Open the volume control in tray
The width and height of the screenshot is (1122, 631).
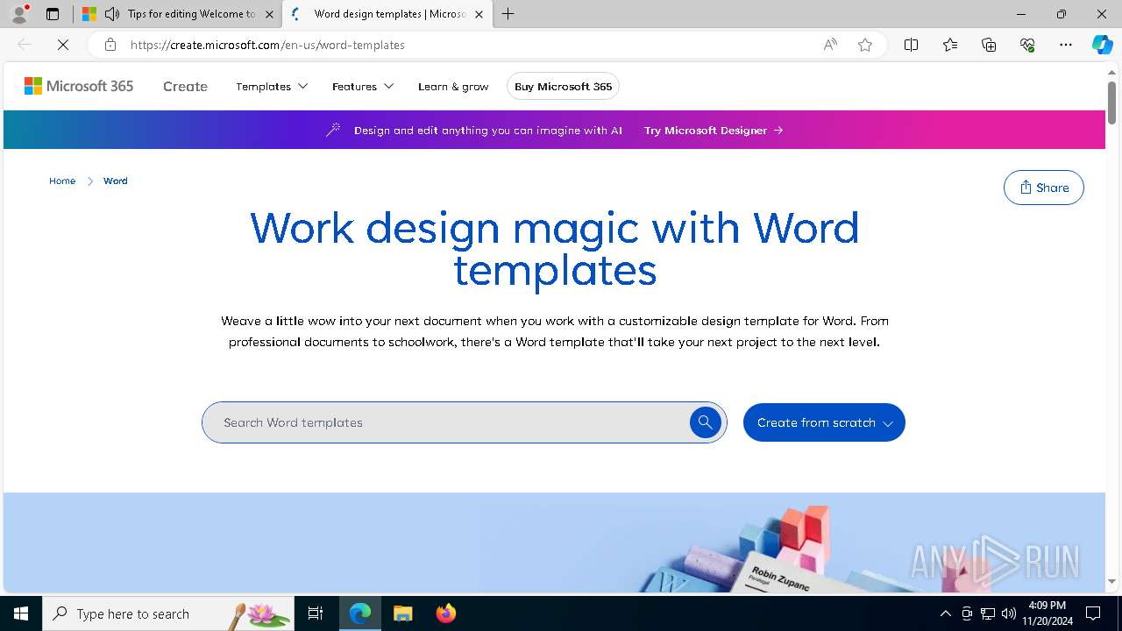pos(1008,613)
